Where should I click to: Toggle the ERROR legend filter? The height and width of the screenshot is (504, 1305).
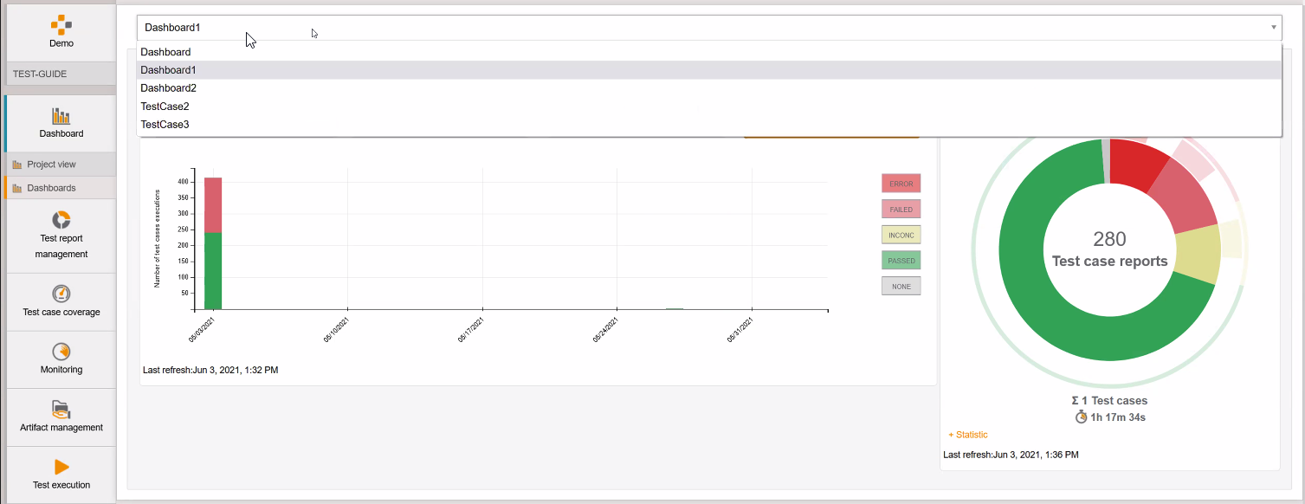click(x=901, y=184)
